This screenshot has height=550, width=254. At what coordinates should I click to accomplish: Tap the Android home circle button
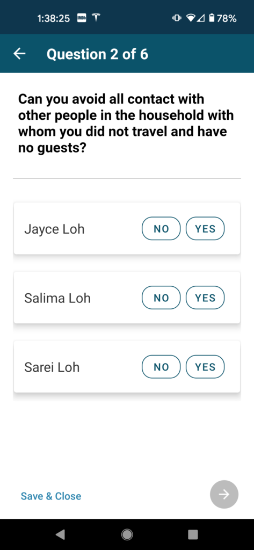pyautogui.click(x=127, y=534)
